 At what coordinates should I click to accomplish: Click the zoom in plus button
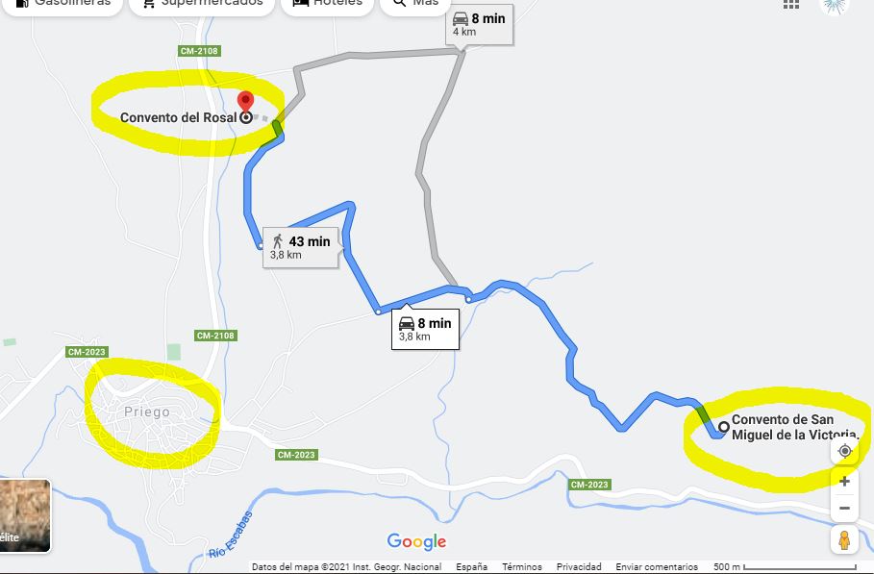coord(844,482)
